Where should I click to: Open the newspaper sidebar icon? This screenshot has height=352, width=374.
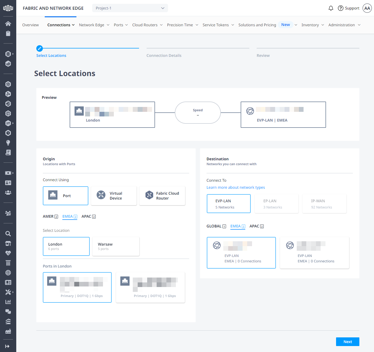click(x=8, y=282)
